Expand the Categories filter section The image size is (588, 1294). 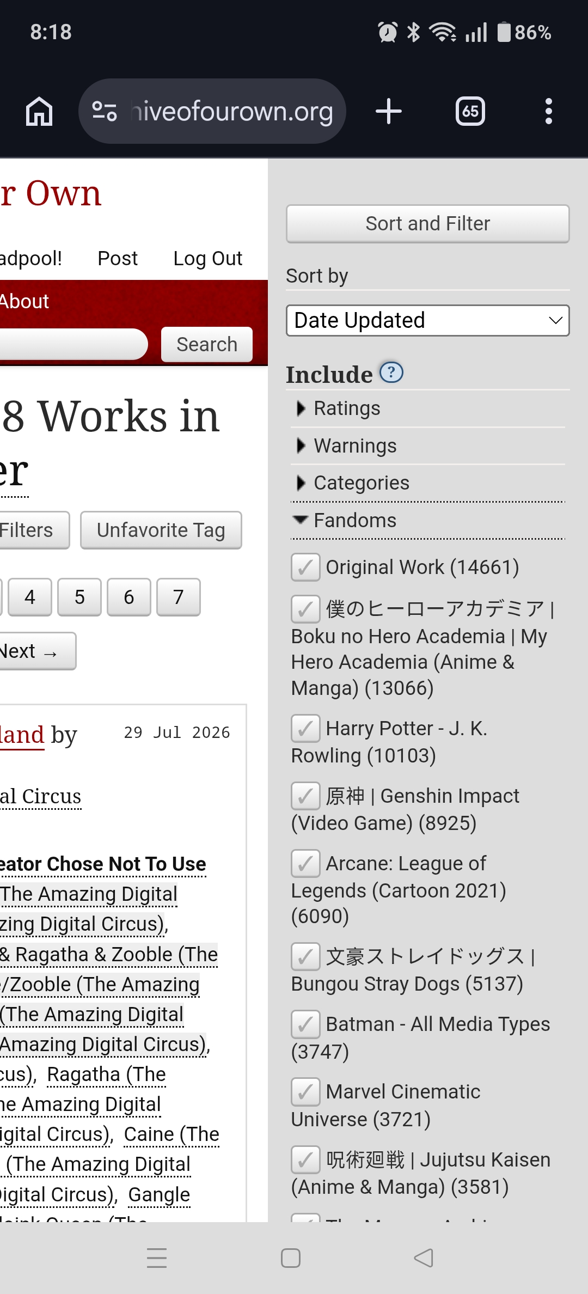pyautogui.click(x=428, y=483)
